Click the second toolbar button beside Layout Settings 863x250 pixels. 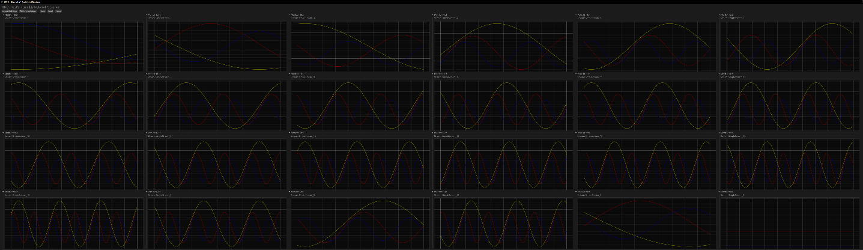click(28, 11)
